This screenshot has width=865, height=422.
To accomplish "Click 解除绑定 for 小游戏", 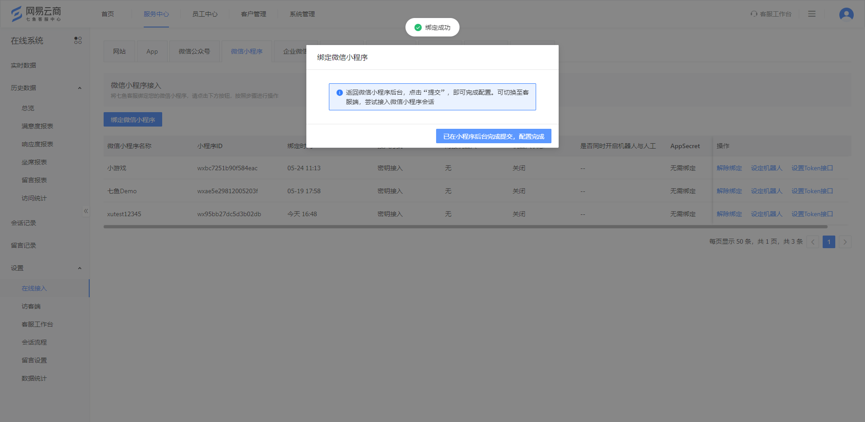I will pos(729,168).
